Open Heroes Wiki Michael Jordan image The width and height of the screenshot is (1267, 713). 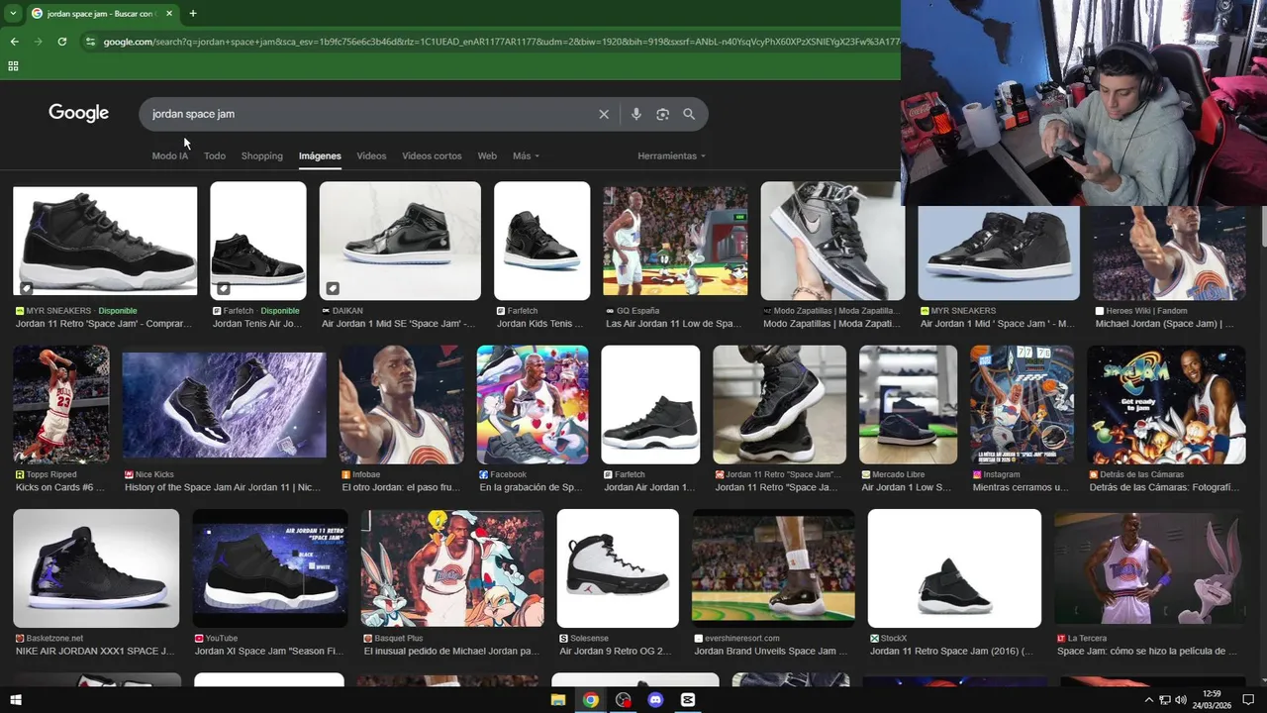1169,254
